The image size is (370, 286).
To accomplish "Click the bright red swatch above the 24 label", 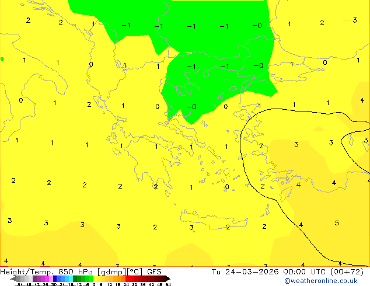I will [x=127, y=278].
